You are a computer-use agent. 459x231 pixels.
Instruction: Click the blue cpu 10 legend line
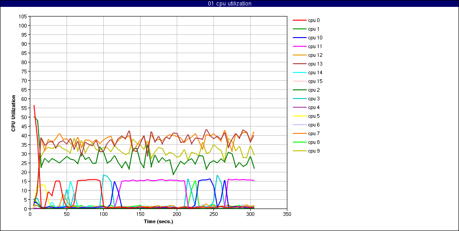pyautogui.click(x=299, y=38)
